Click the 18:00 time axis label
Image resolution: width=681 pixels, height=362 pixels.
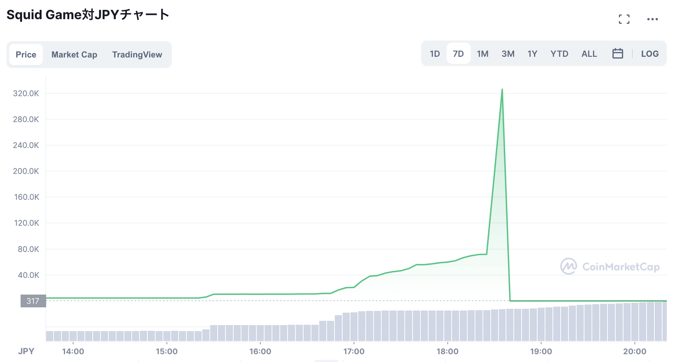pyautogui.click(x=447, y=351)
